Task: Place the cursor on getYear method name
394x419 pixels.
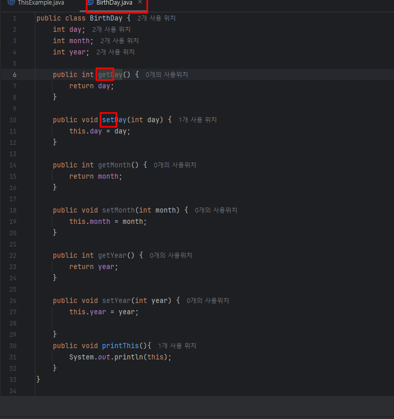Action: point(112,255)
